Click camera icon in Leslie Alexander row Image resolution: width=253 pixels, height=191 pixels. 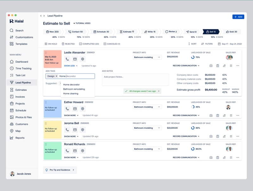coord(211,66)
